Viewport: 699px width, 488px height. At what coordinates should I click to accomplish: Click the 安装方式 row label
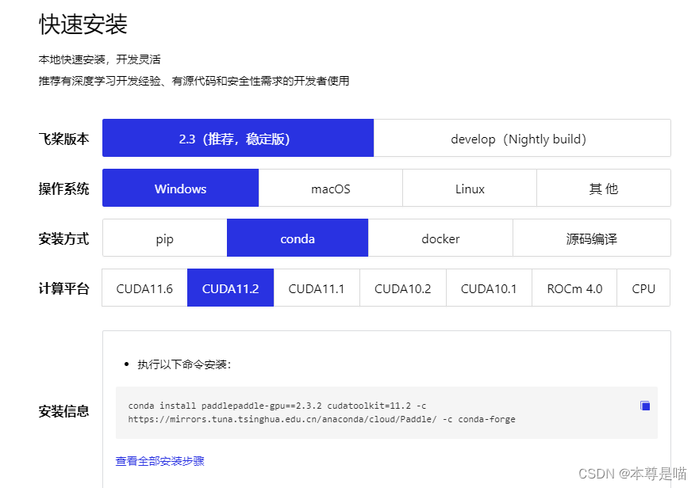click(x=63, y=238)
